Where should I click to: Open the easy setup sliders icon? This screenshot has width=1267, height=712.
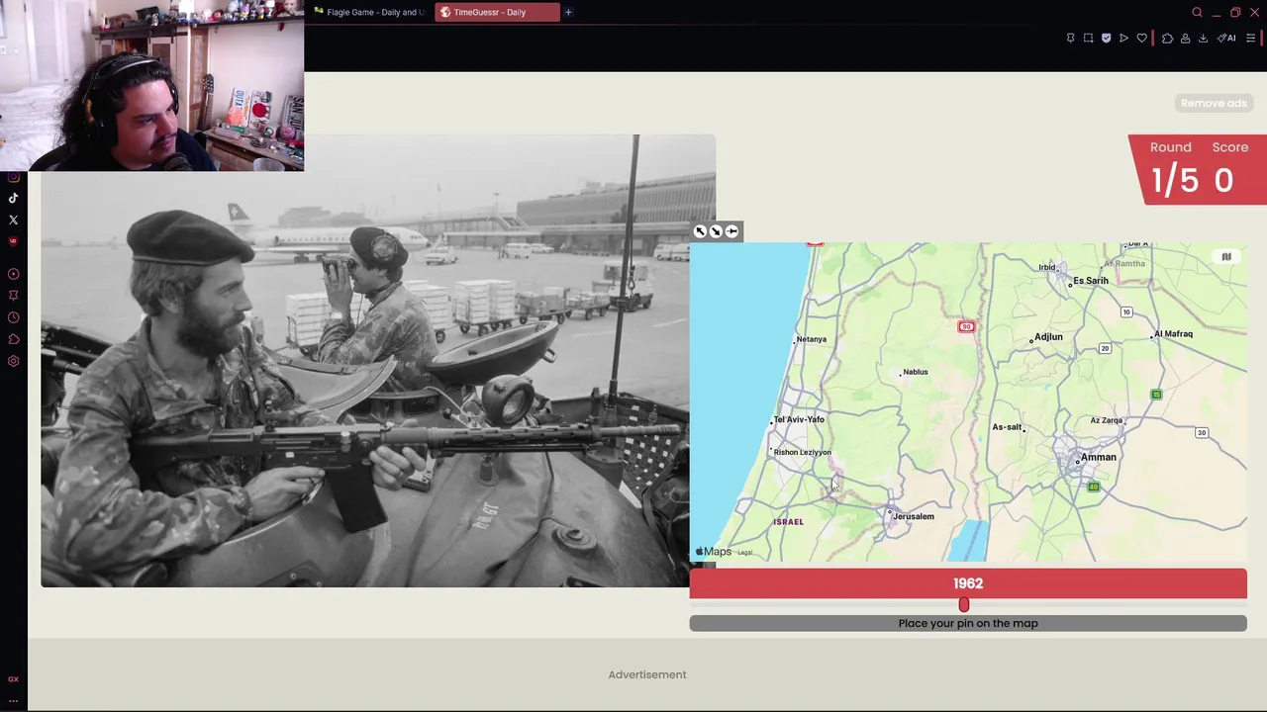coord(1250,39)
